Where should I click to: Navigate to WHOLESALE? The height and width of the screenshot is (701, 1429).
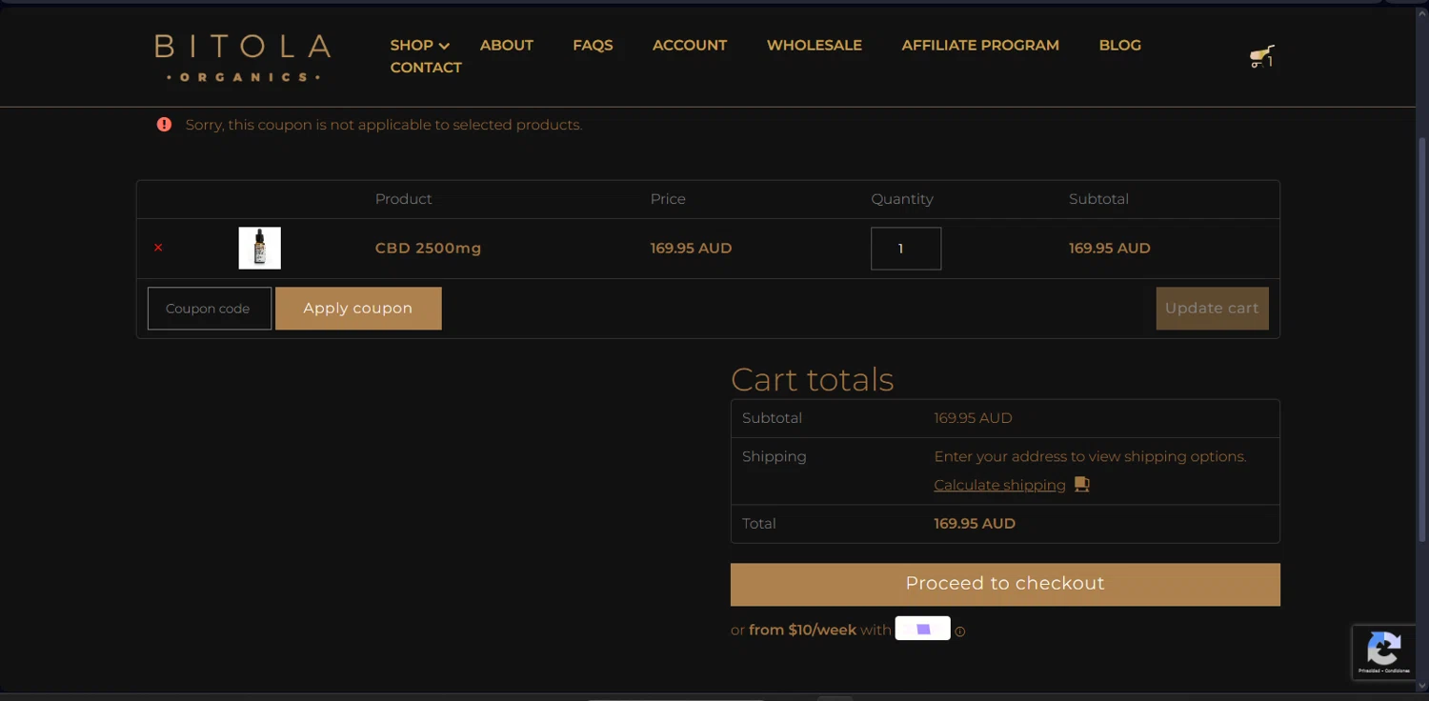[x=814, y=45]
